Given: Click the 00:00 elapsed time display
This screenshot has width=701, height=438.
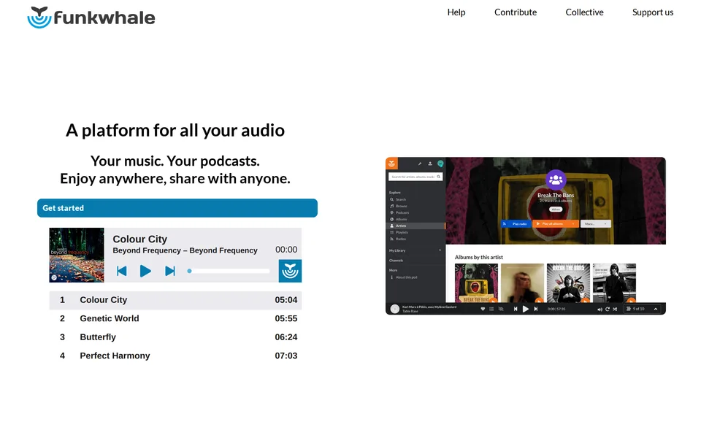Looking at the screenshot, I should click(286, 250).
